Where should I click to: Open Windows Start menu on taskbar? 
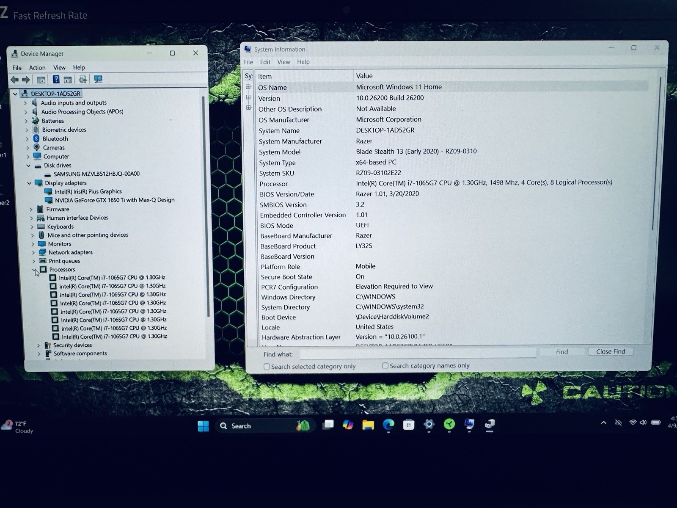pos(203,426)
